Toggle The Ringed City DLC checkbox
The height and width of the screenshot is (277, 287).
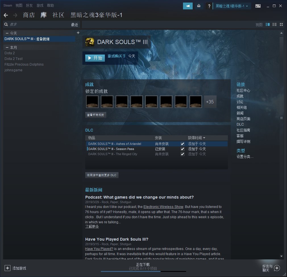click(x=182, y=154)
